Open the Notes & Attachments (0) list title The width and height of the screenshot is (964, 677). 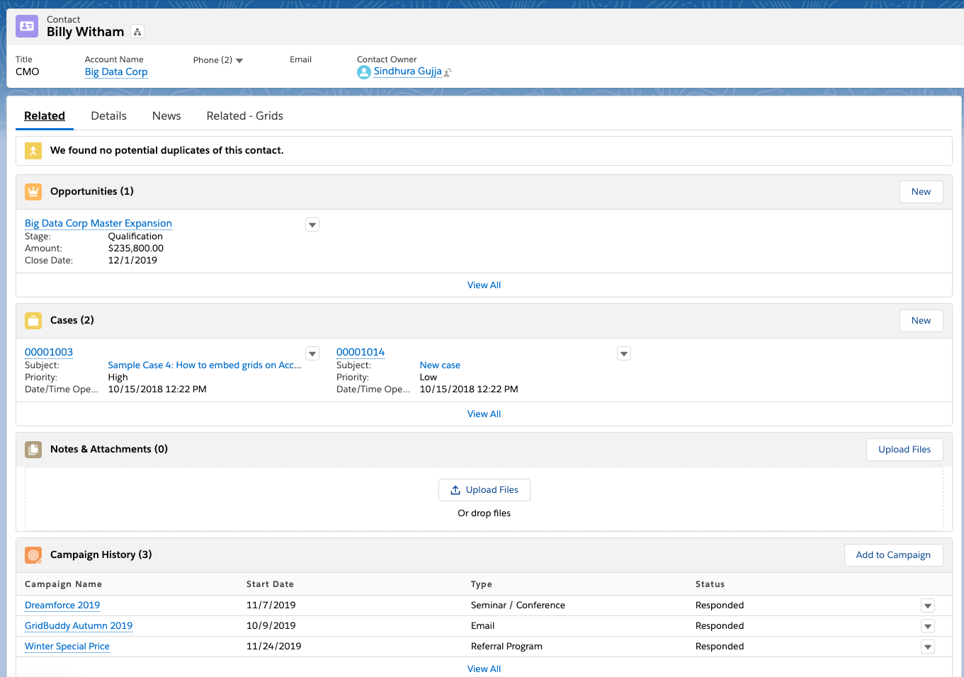click(x=109, y=449)
